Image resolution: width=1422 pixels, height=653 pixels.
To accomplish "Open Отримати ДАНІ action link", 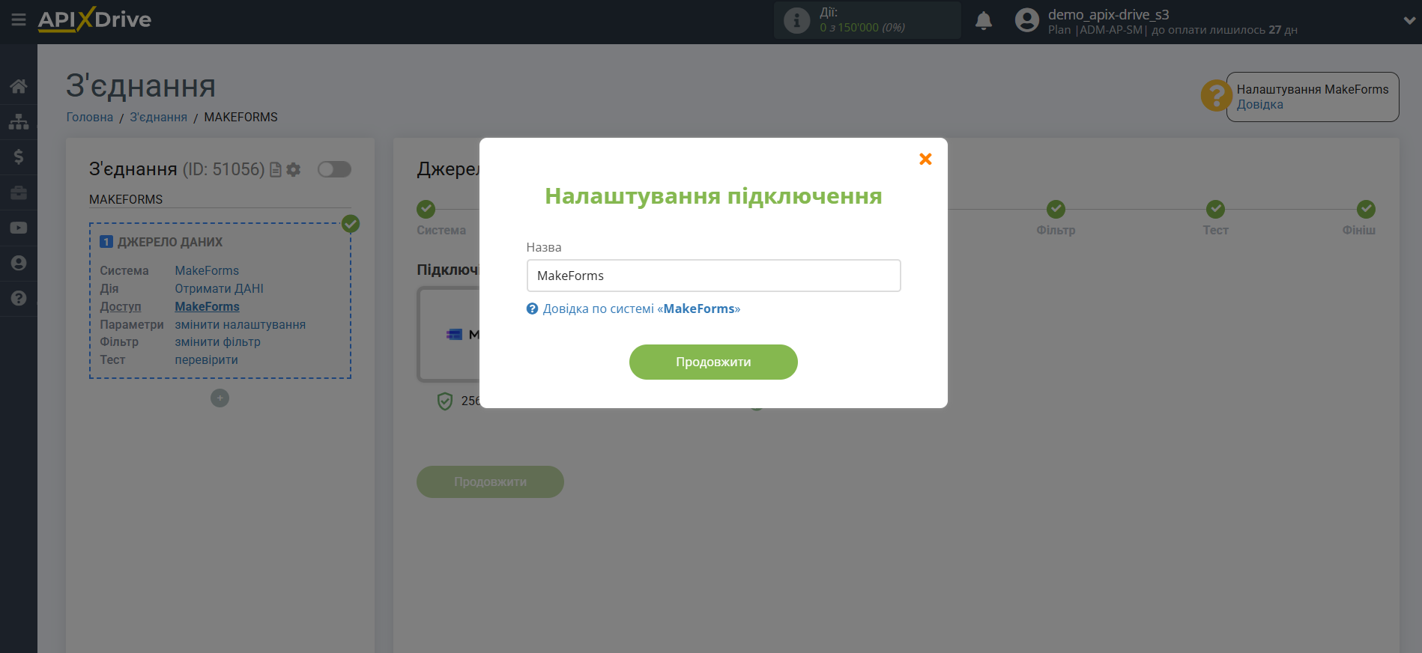I will (219, 288).
